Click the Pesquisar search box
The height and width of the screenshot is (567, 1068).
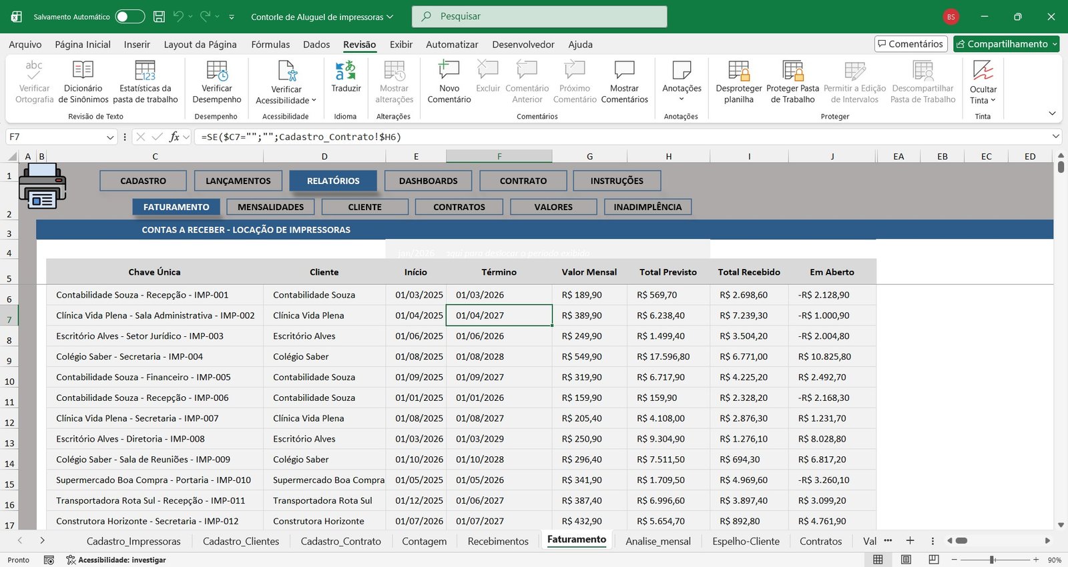coord(539,17)
